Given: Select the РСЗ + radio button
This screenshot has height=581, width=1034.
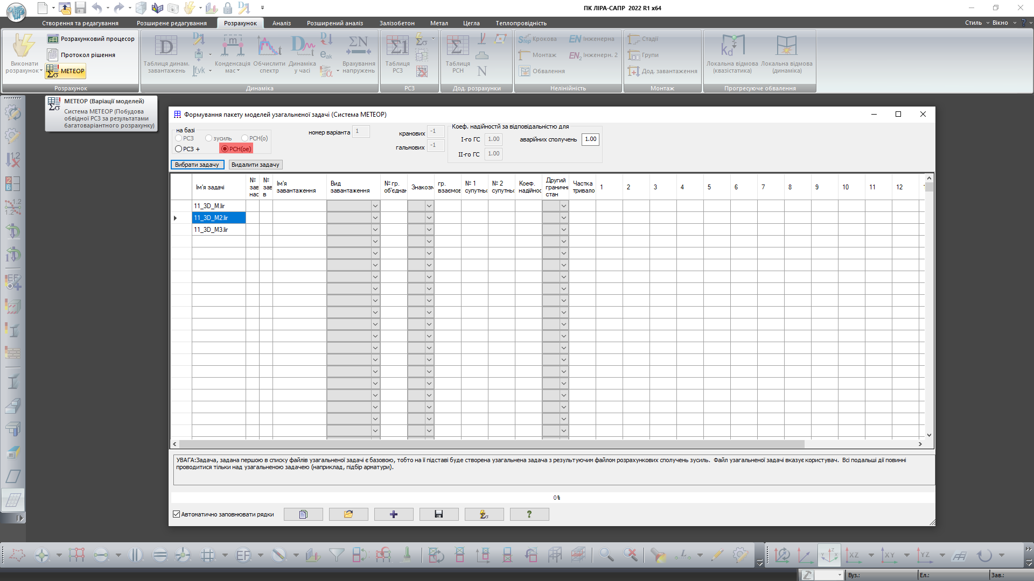Looking at the screenshot, I should pos(179,149).
